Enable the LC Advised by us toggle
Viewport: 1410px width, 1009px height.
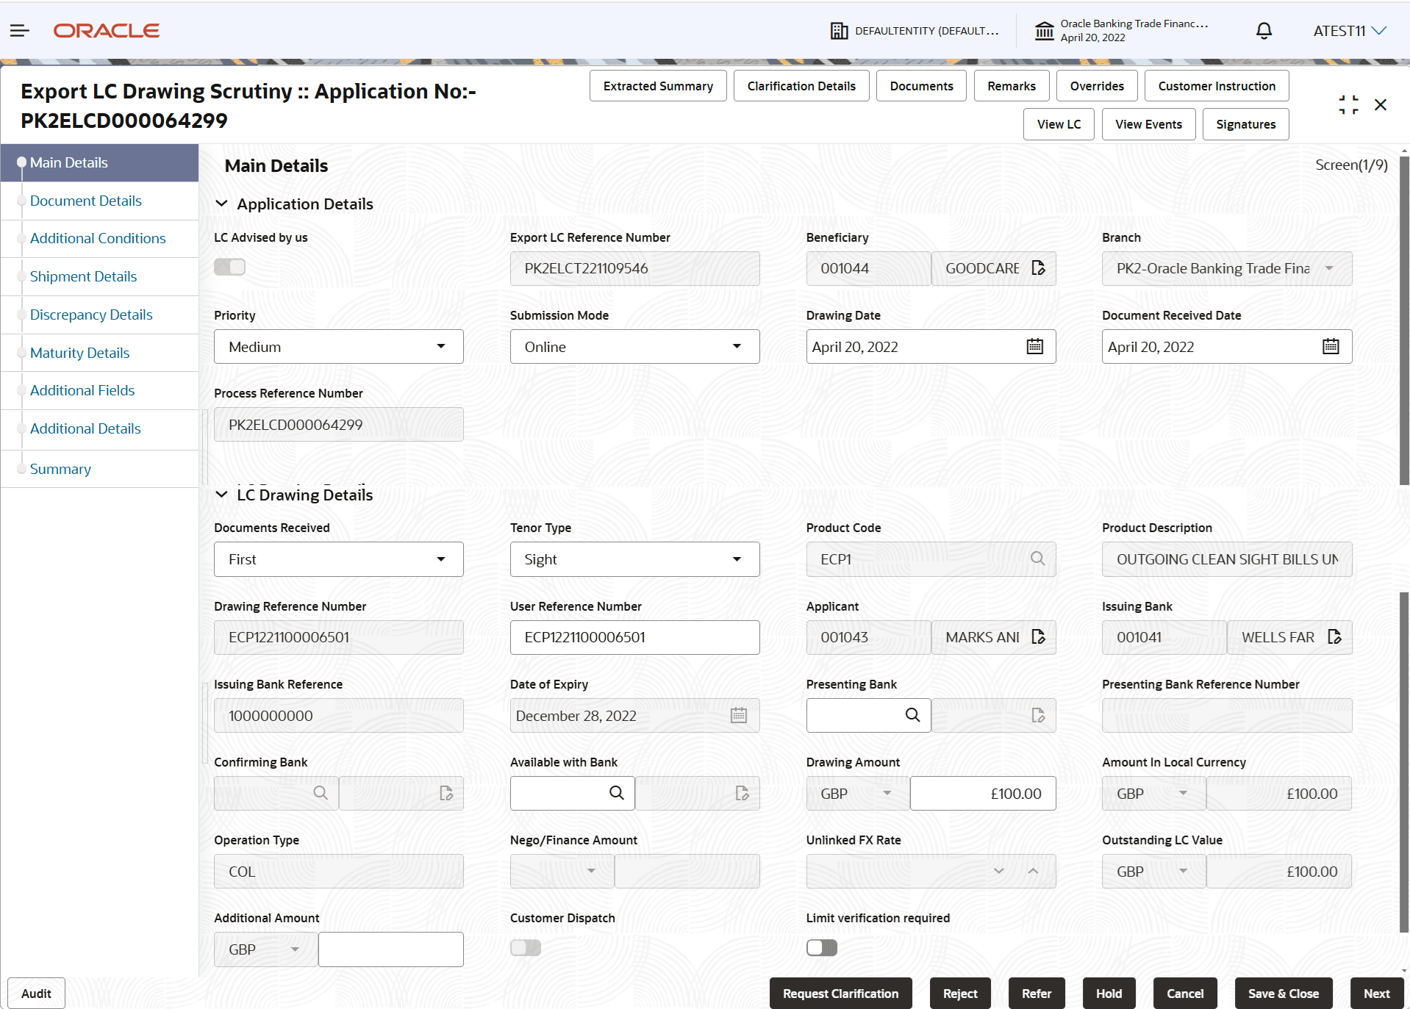(x=229, y=266)
